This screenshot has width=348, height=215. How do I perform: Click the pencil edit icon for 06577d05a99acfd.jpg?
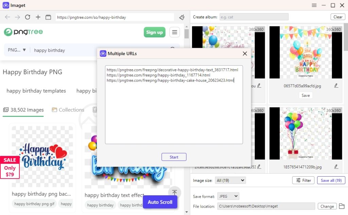click(336, 86)
